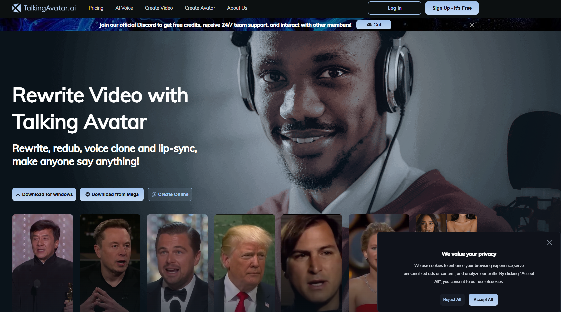Open the Create Avatar page
This screenshot has height=312, width=561.
coord(200,8)
